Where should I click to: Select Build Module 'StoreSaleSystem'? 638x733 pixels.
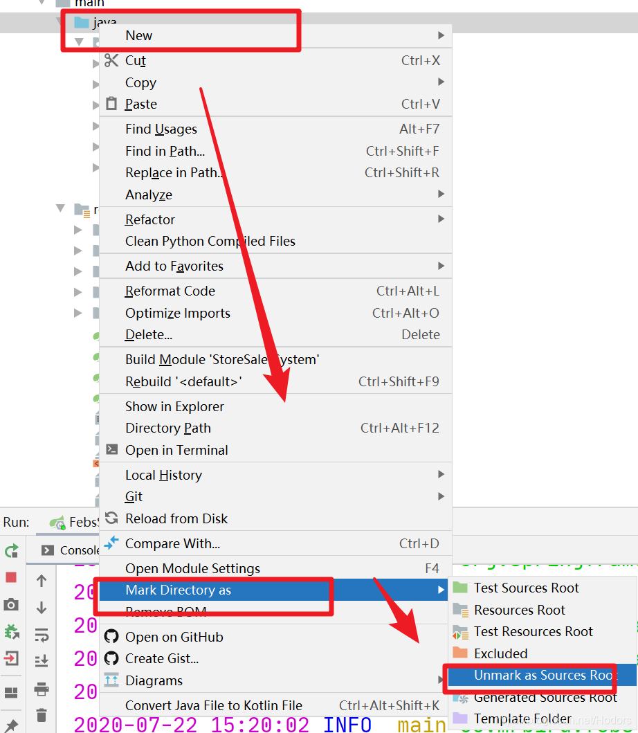[x=276, y=359]
